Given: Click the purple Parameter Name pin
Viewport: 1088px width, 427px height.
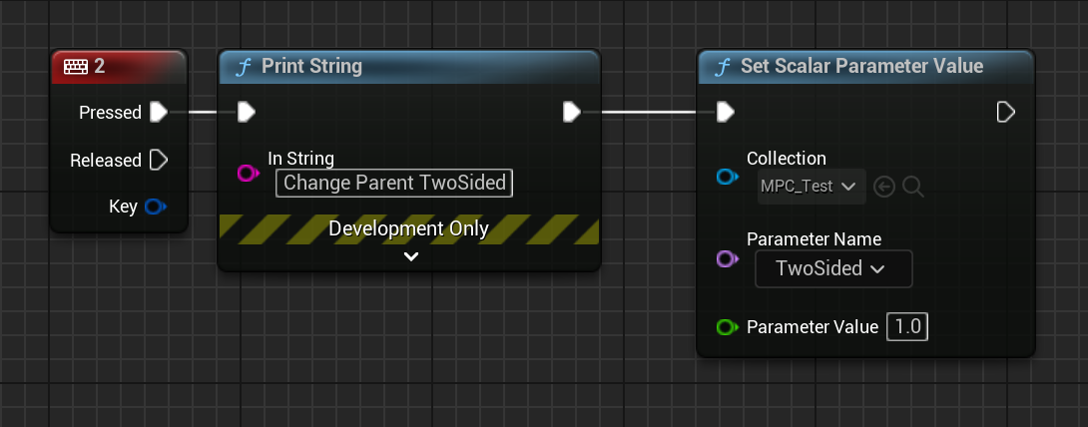Looking at the screenshot, I should pos(727,259).
